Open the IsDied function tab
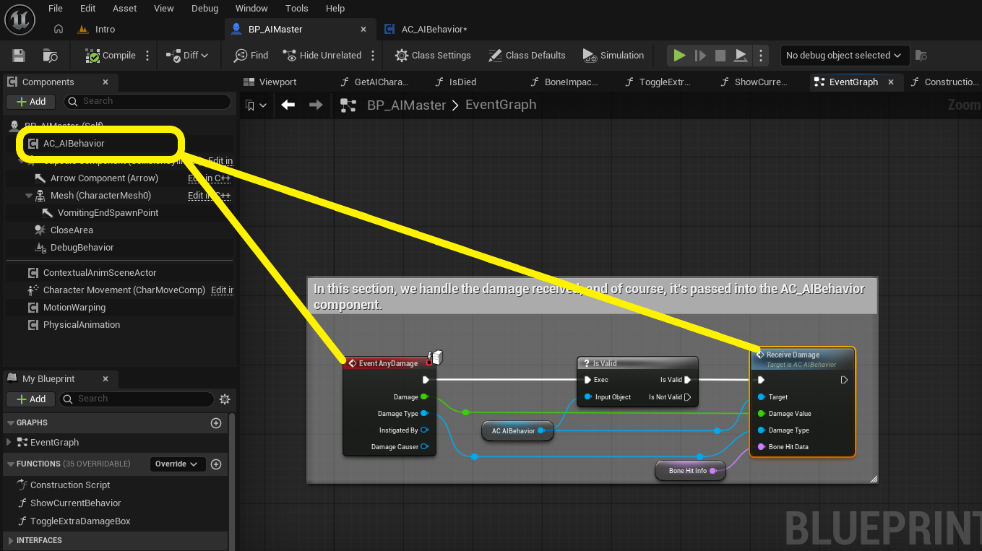This screenshot has width=982, height=551. tap(455, 82)
